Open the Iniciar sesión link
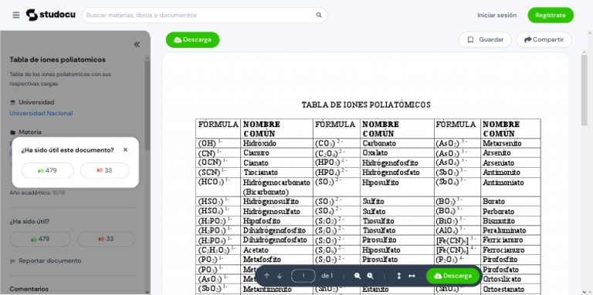The height and width of the screenshot is (295, 593). [496, 15]
